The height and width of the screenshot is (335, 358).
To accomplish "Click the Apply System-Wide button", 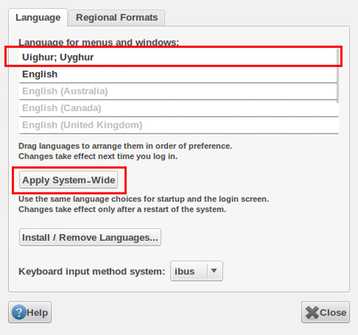I will (69, 180).
